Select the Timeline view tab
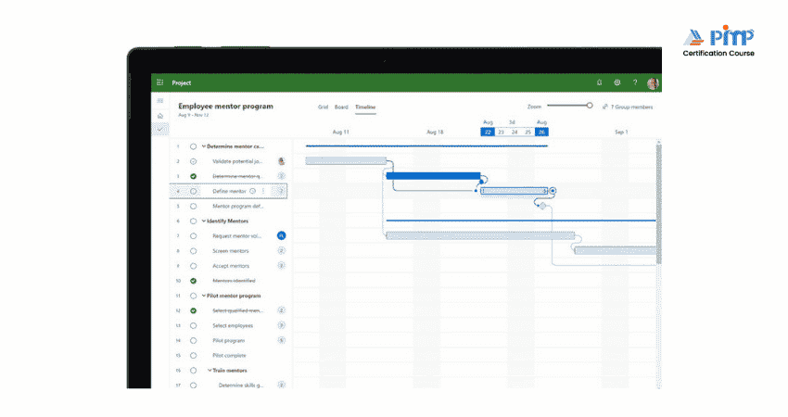The width and height of the screenshot is (788, 417). (x=365, y=107)
